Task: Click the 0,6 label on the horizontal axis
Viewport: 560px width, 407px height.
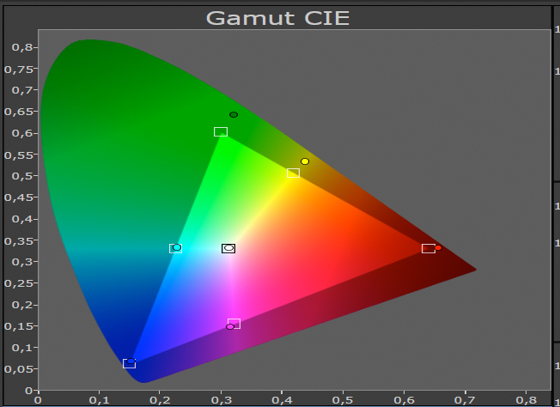Action: pos(405,400)
